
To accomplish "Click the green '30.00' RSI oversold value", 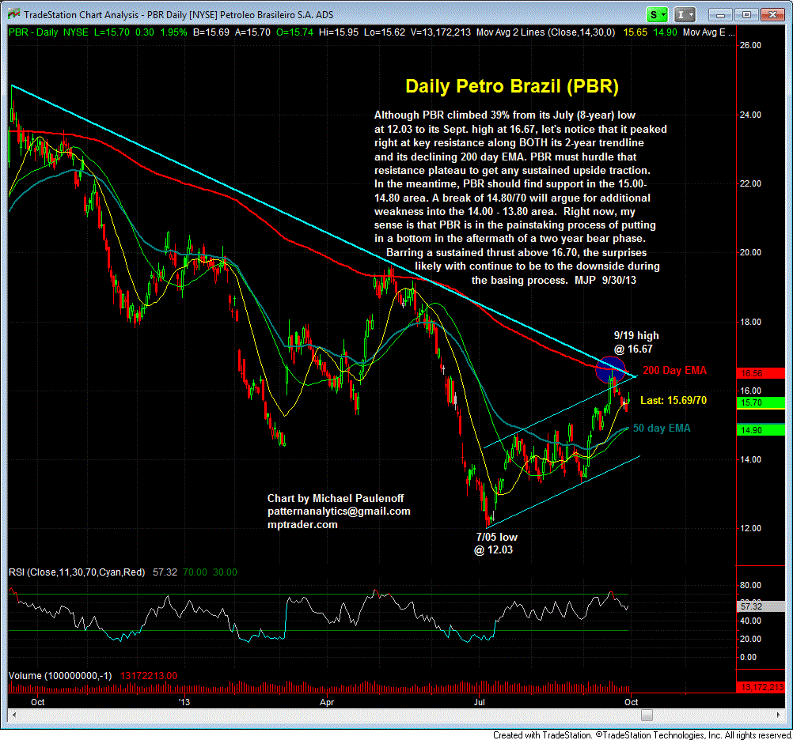I will 225,572.
